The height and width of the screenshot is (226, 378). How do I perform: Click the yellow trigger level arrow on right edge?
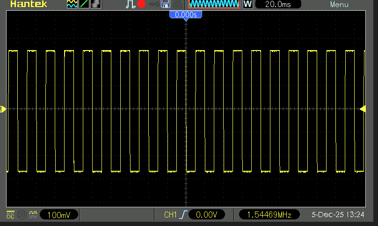[363, 109]
